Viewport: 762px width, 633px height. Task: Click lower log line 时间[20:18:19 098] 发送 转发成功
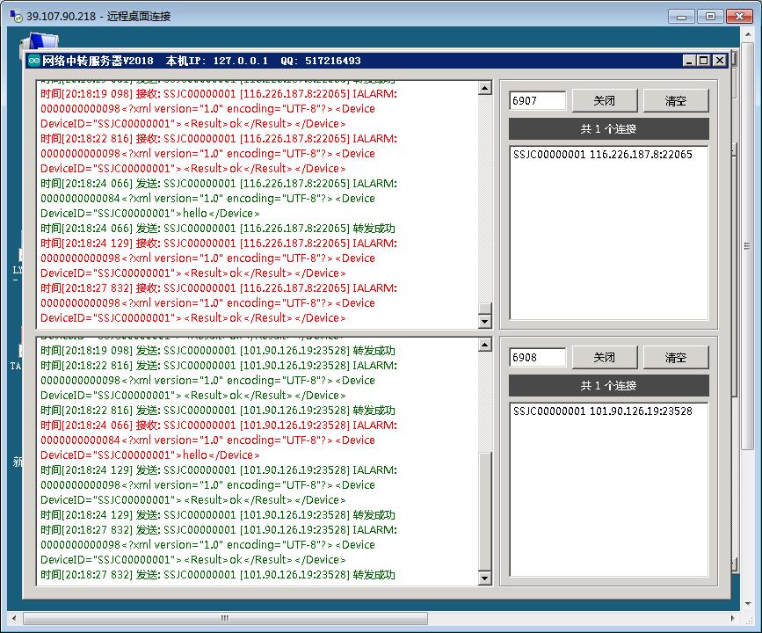(218, 351)
